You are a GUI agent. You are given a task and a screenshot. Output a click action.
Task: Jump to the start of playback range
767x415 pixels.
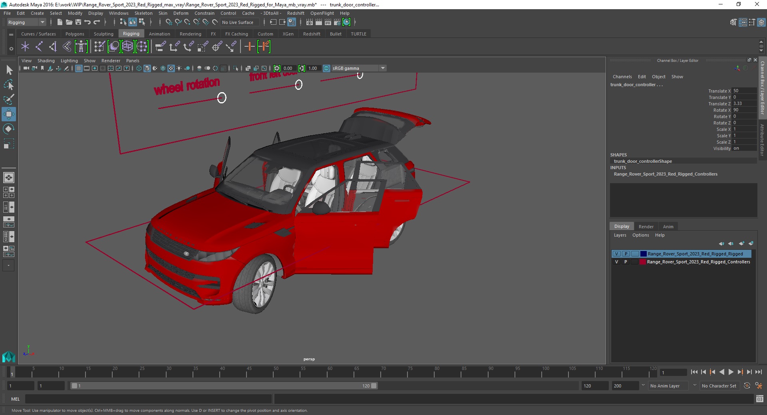click(x=694, y=372)
